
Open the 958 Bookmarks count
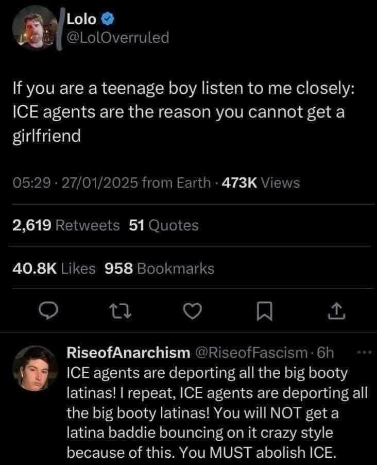160,269
